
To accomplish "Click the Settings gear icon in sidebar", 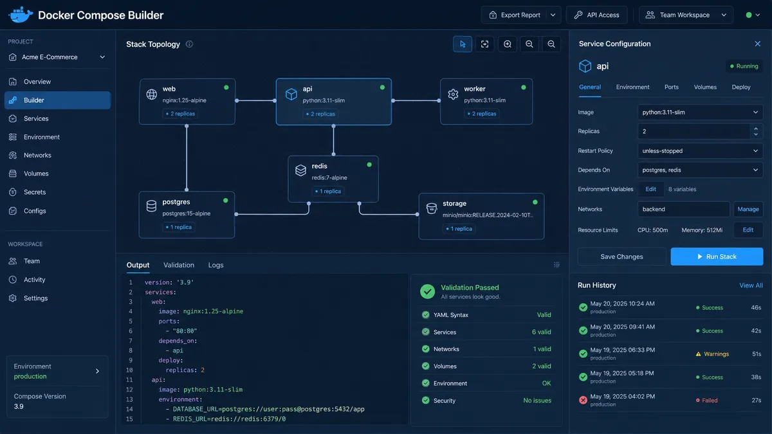I will click(12, 298).
